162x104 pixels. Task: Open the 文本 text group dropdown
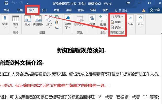click(130, 21)
